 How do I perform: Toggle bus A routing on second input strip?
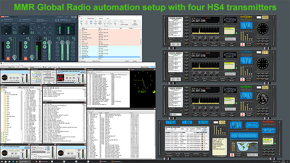(25, 43)
